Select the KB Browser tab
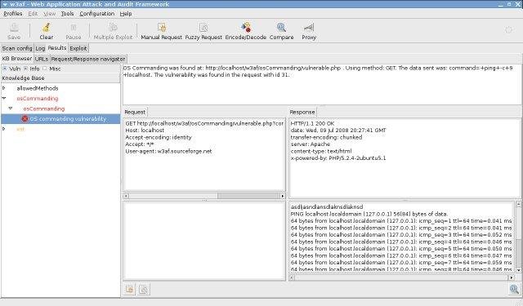Viewport: 523px width, 306px height. pos(17,59)
